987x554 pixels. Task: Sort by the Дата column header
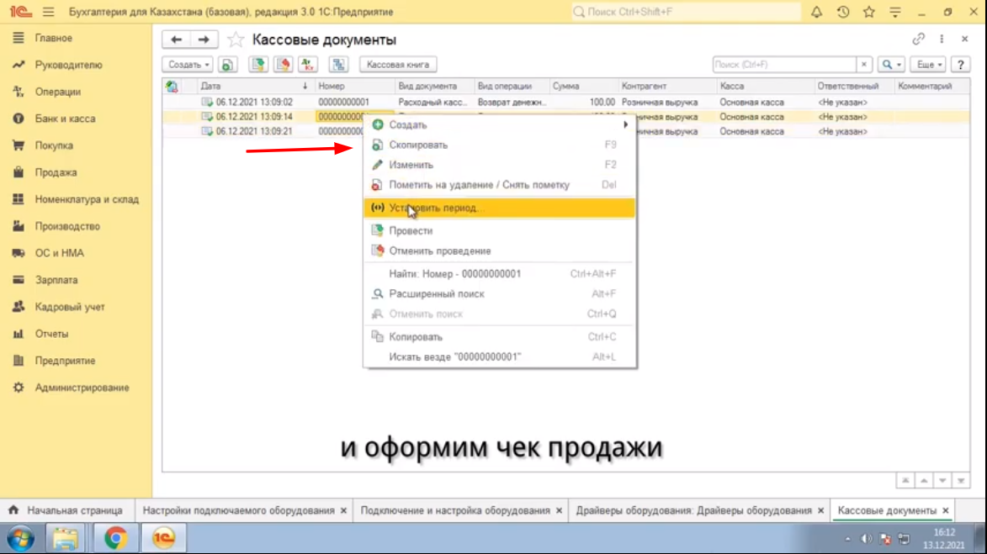click(254, 86)
